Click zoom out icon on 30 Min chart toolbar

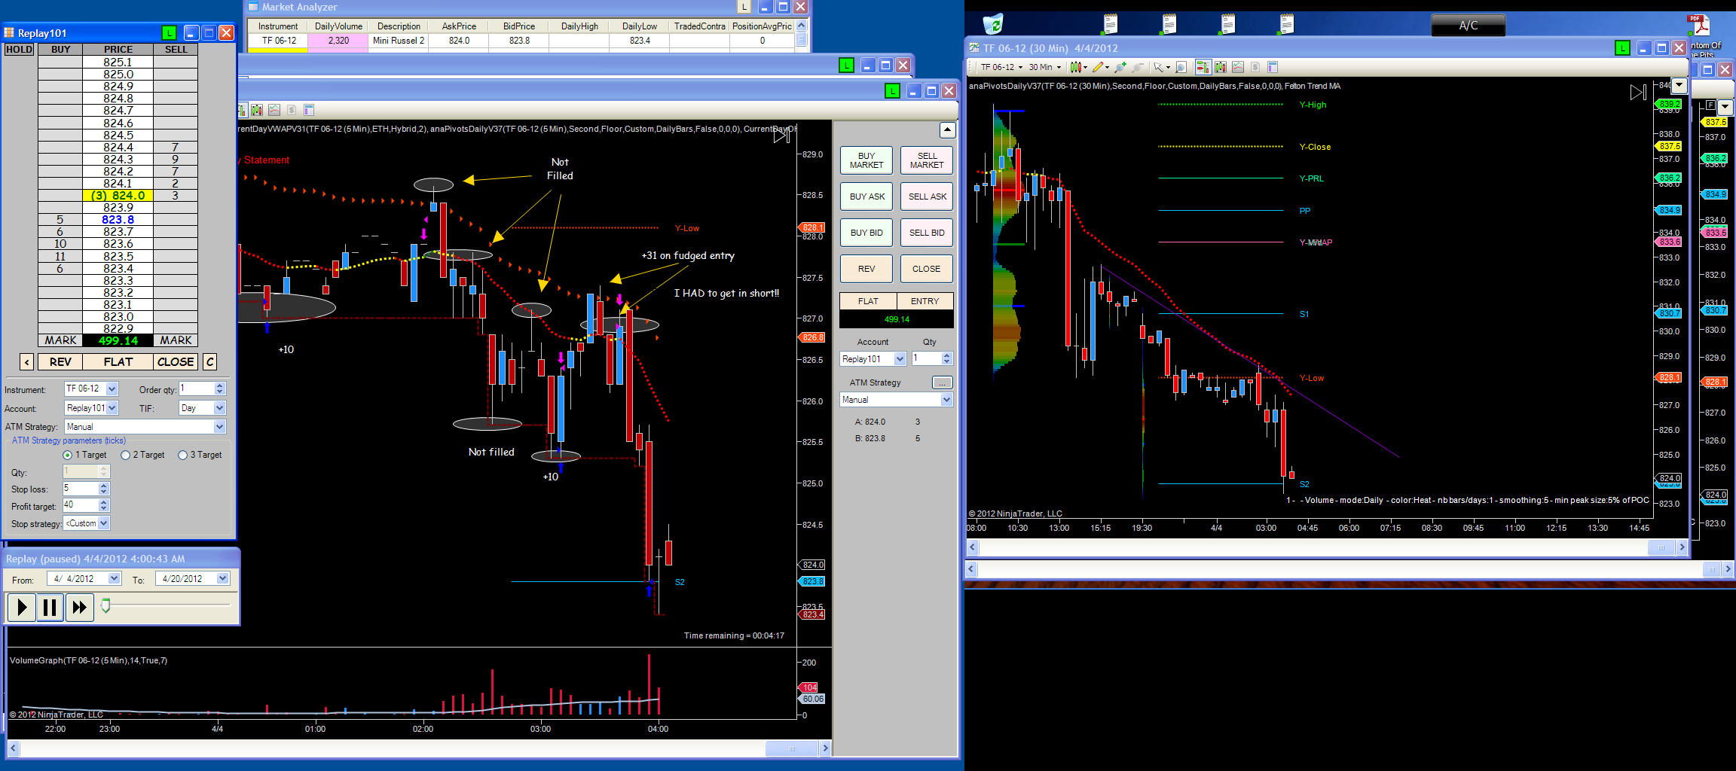(x=1138, y=67)
